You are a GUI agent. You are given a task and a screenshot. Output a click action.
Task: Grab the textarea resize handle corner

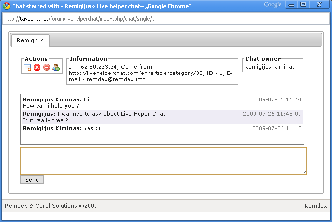point(304,173)
